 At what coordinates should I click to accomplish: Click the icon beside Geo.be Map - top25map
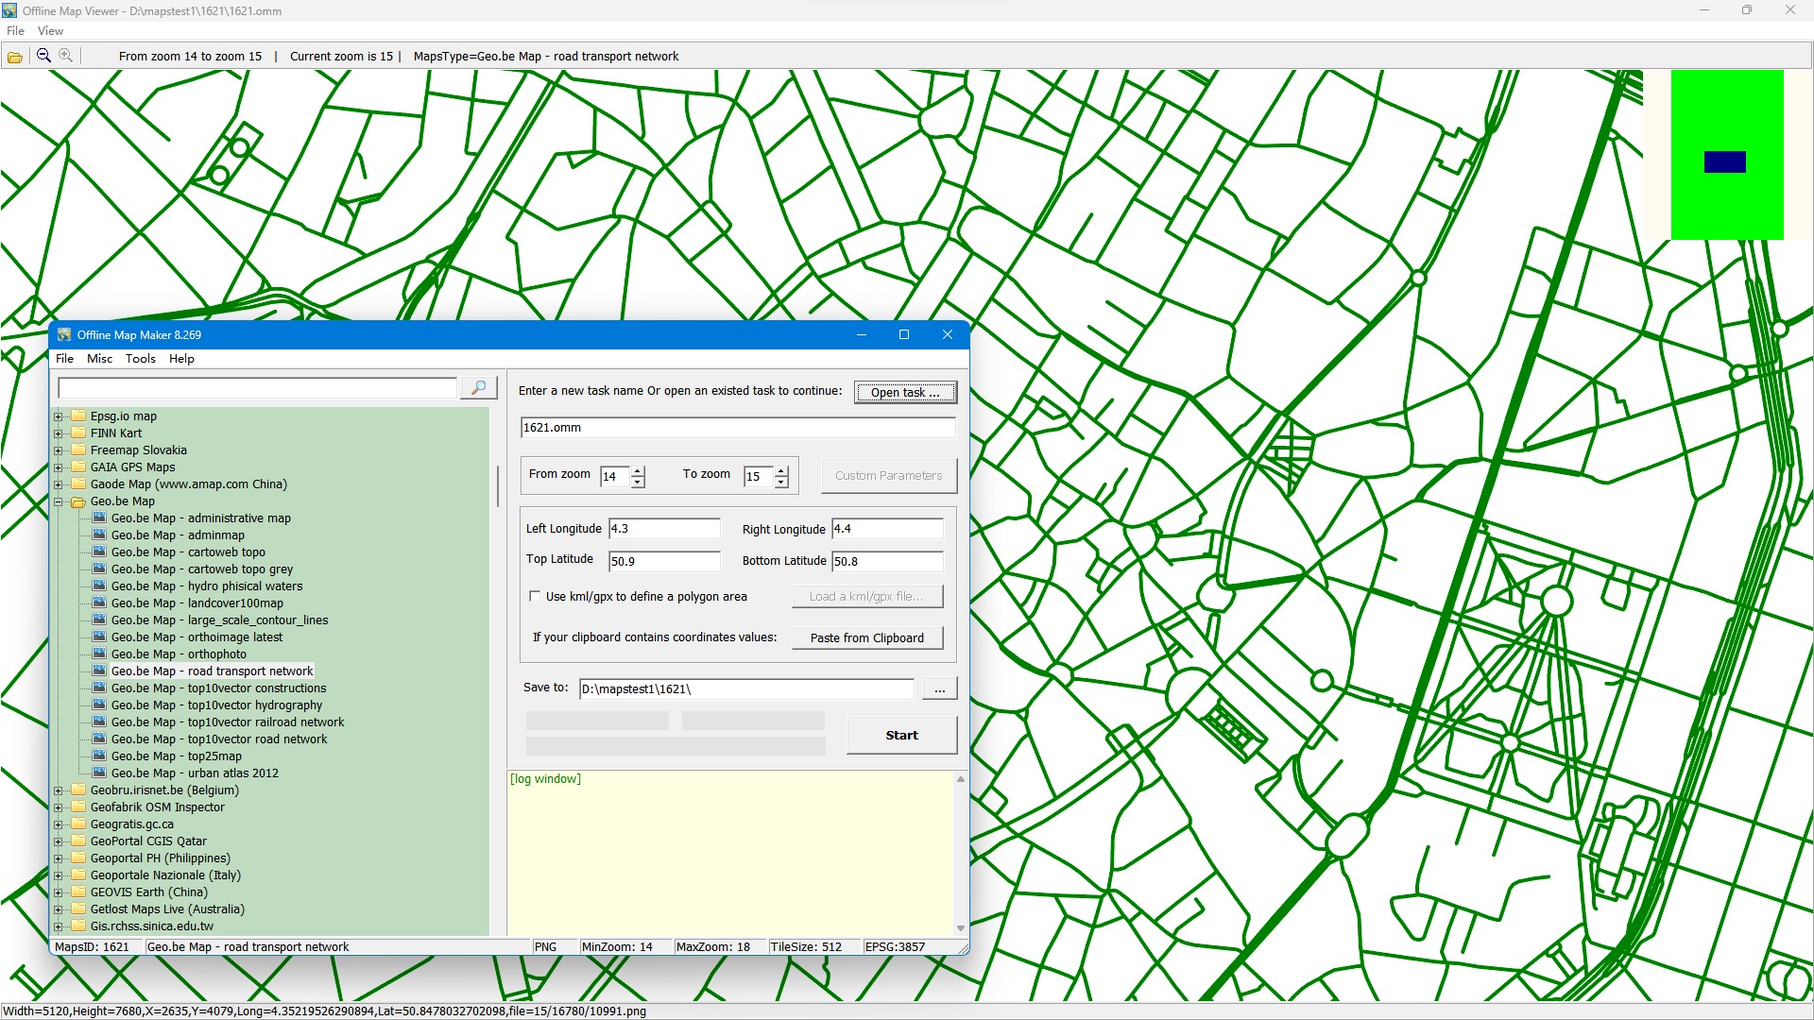(x=99, y=756)
